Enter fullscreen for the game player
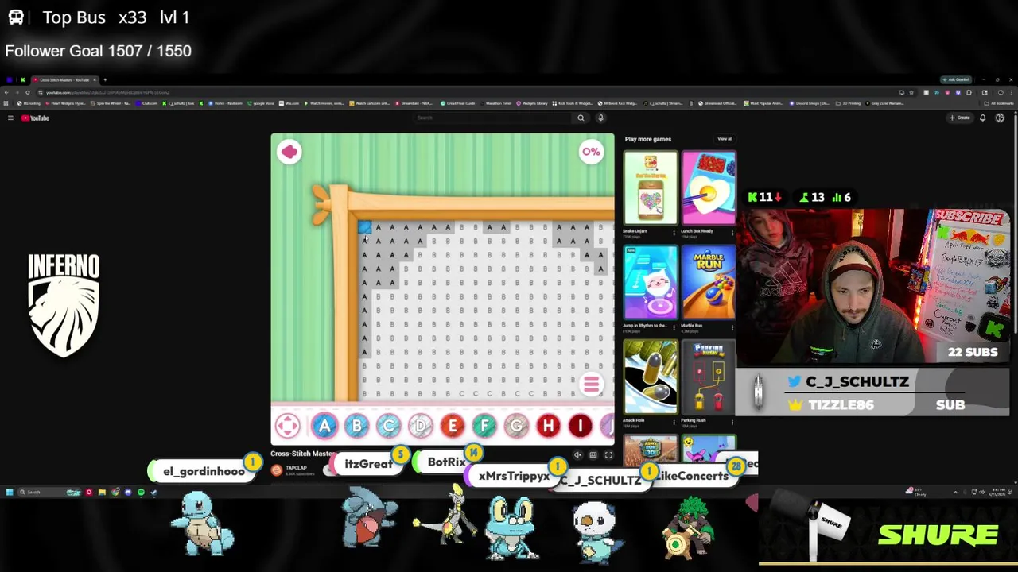The width and height of the screenshot is (1018, 572). pos(608,455)
